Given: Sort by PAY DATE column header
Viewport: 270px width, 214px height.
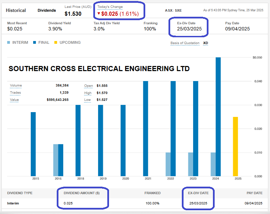Looking at the screenshot, I should [254, 193].
